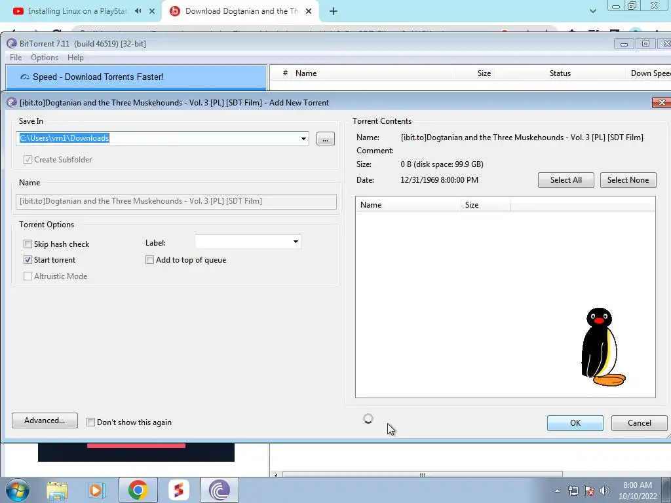Open the Label dropdown list
This screenshot has width=671, height=503.
coord(296,242)
